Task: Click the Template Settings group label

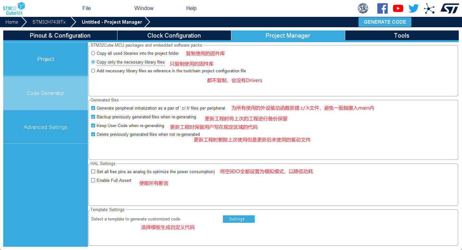Action: coord(107,209)
